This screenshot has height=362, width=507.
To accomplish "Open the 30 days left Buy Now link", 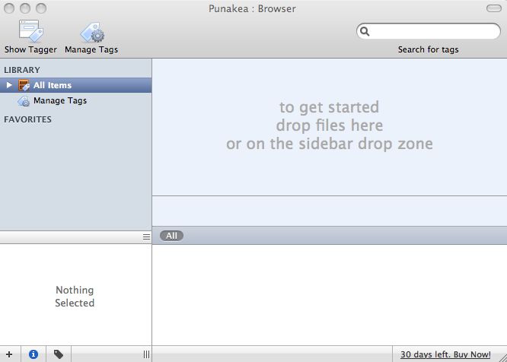I will pos(445,354).
